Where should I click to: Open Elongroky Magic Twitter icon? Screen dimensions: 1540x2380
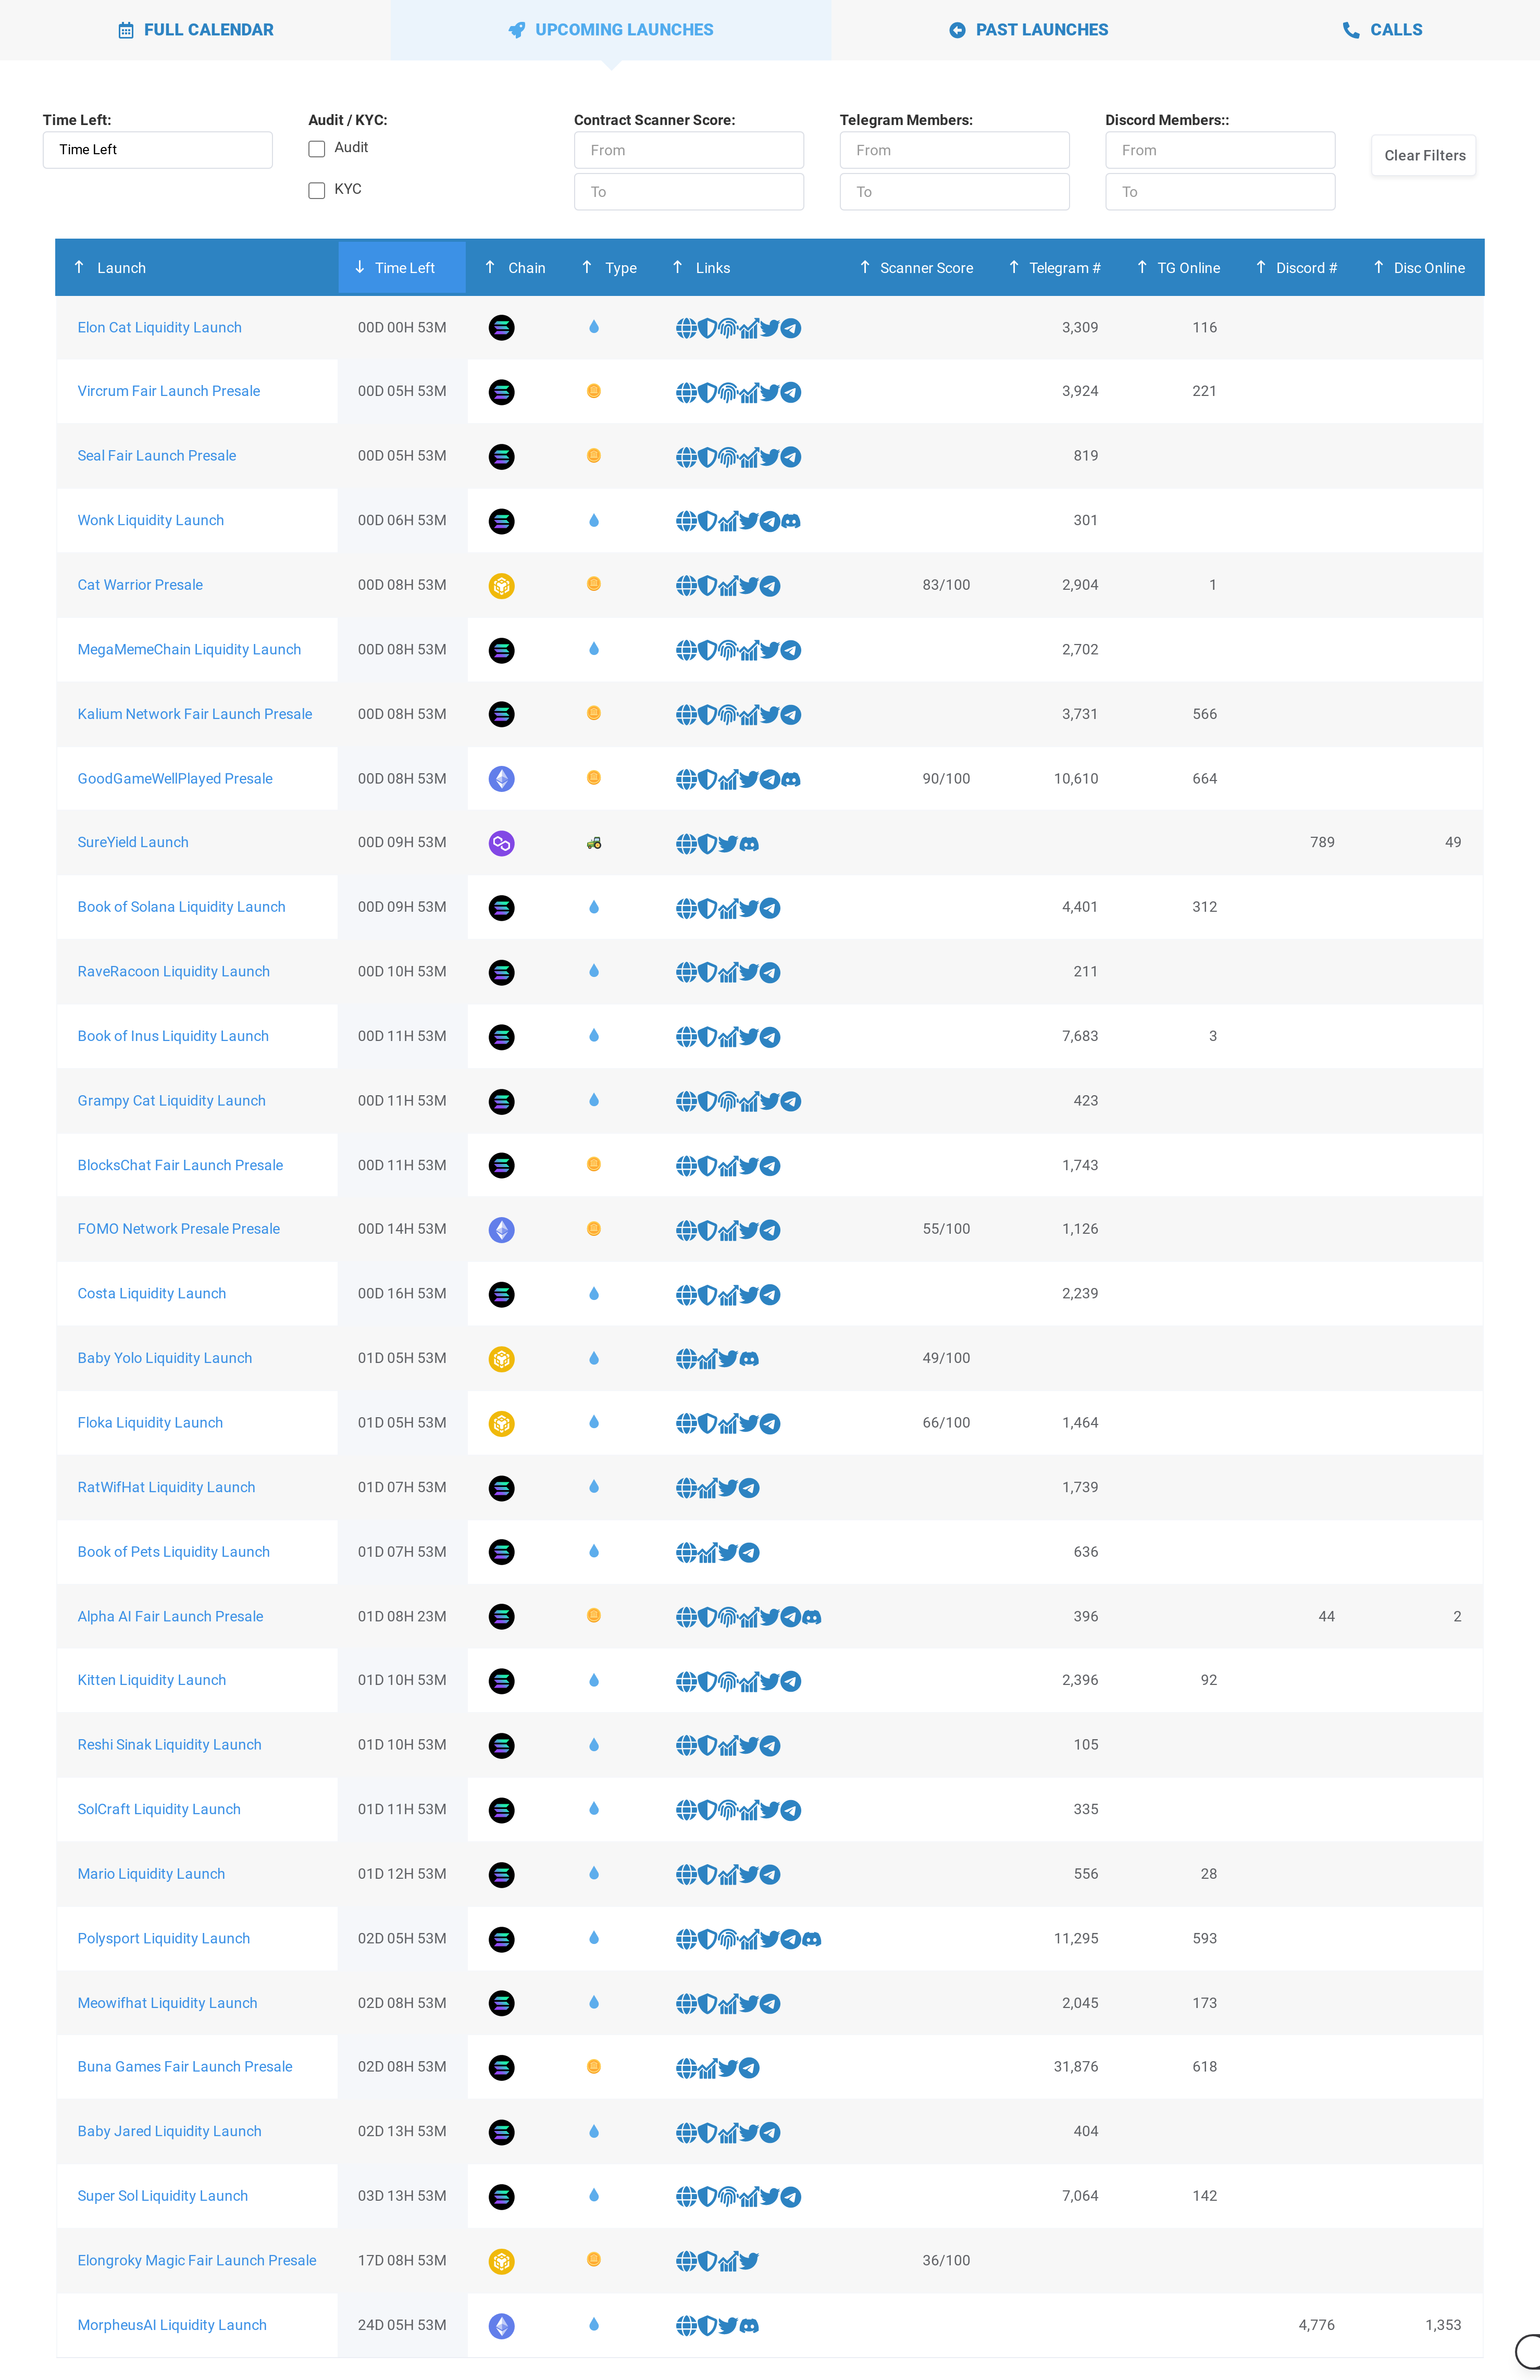pyautogui.click(x=749, y=2261)
